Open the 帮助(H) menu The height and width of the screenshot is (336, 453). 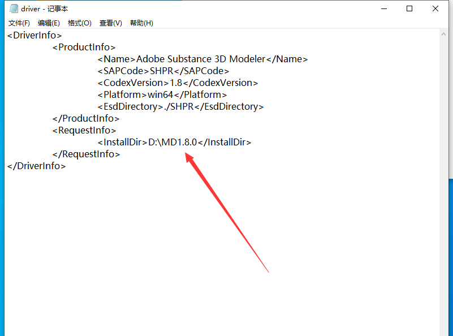point(141,23)
